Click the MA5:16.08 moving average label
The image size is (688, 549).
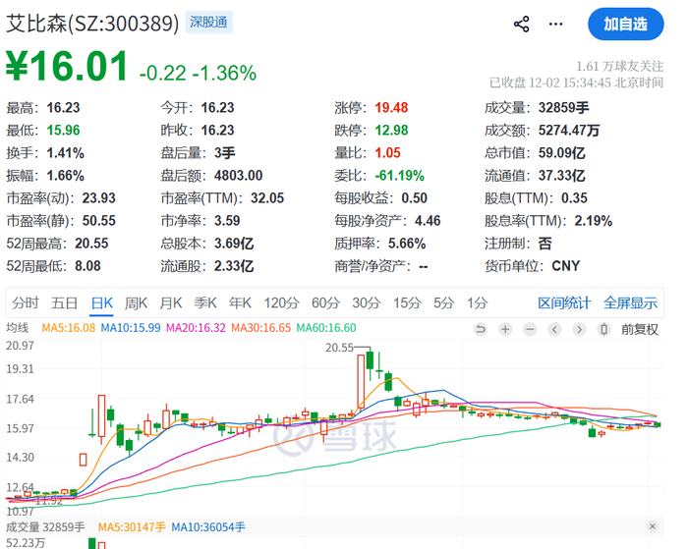[69, 328]
